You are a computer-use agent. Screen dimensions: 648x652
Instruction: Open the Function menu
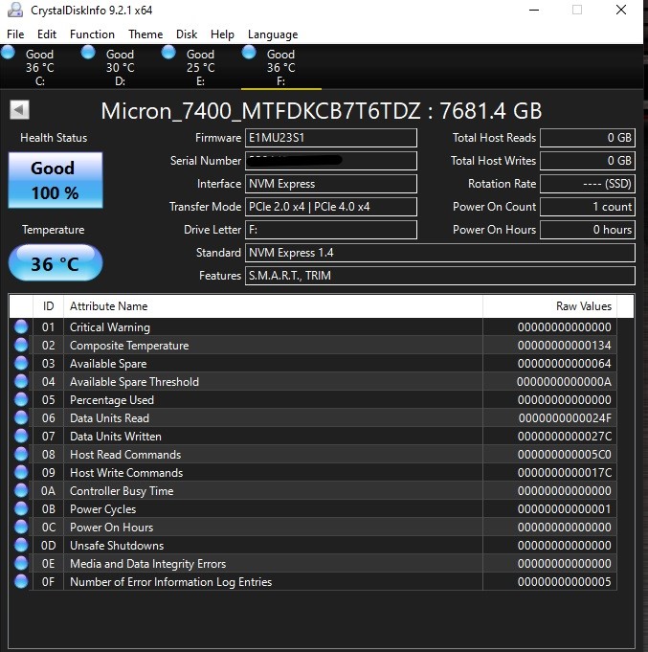92,34
